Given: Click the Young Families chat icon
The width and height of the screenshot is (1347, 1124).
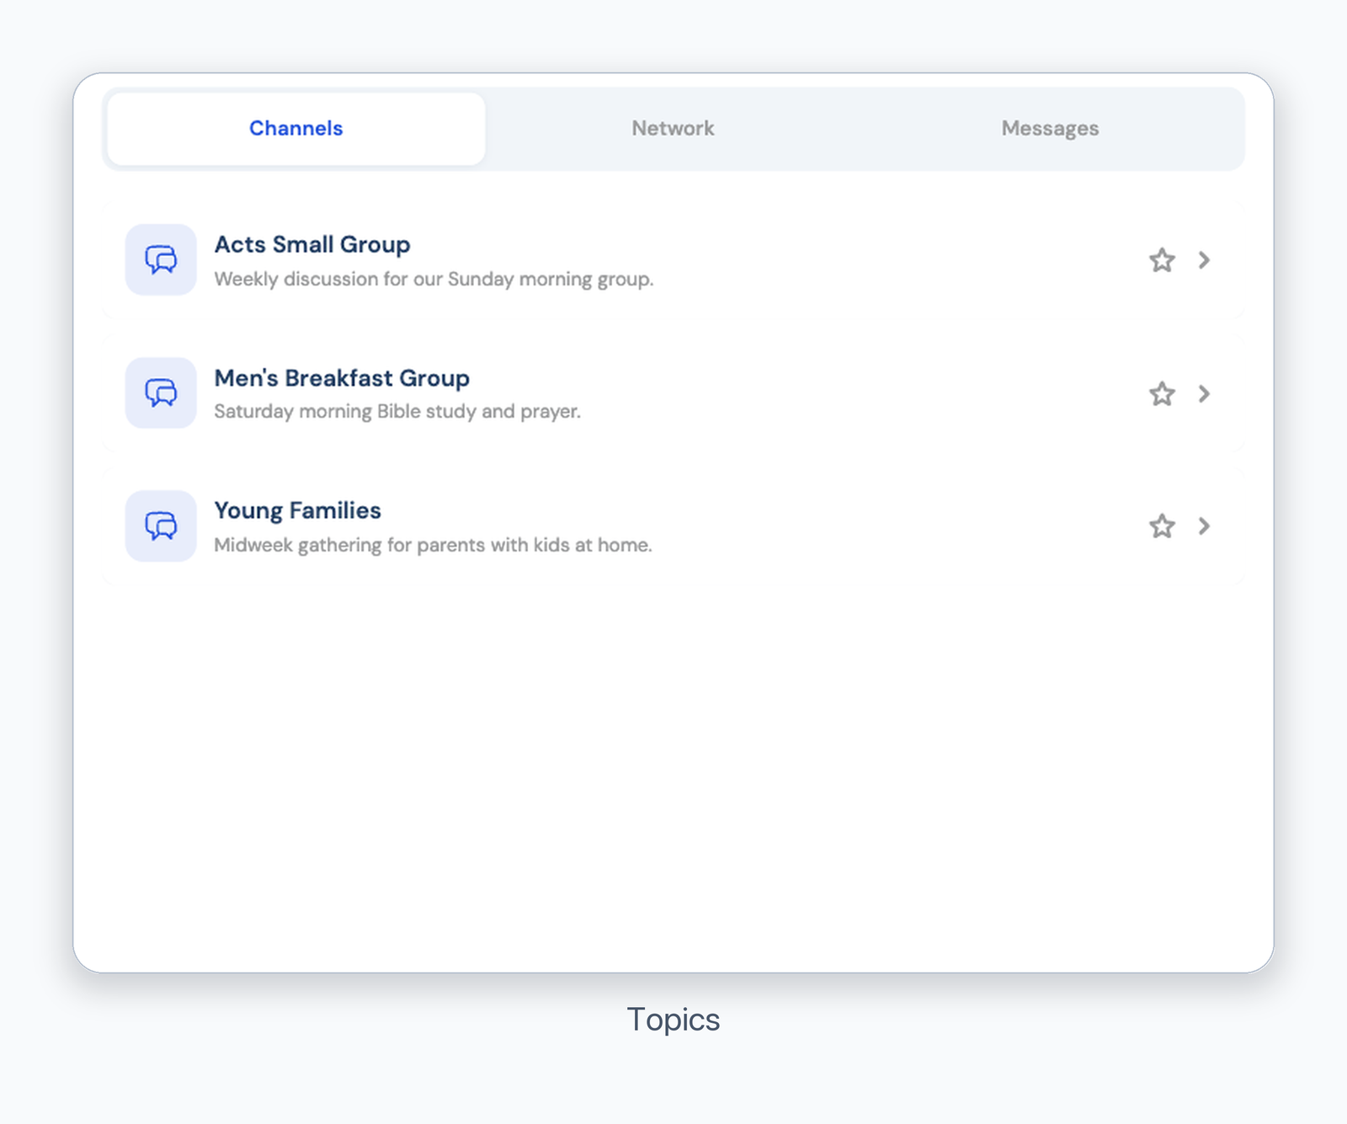Looking at the screenshot, I should pyautogui.click(x=161, y=526).
